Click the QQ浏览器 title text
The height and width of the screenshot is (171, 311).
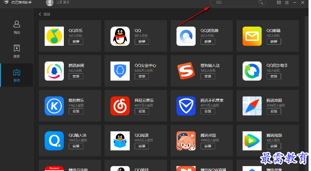[210, 31]
